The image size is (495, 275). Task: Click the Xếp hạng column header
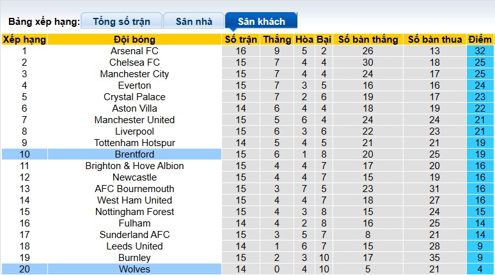click(24, 40)
